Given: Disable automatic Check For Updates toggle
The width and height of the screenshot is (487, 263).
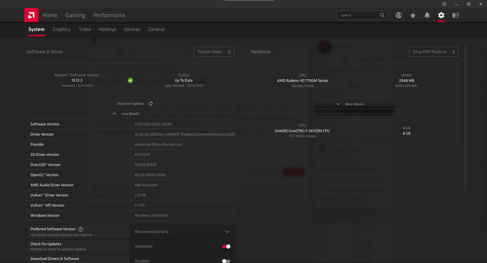Looking at the screenshot, I should coord(226,247).
